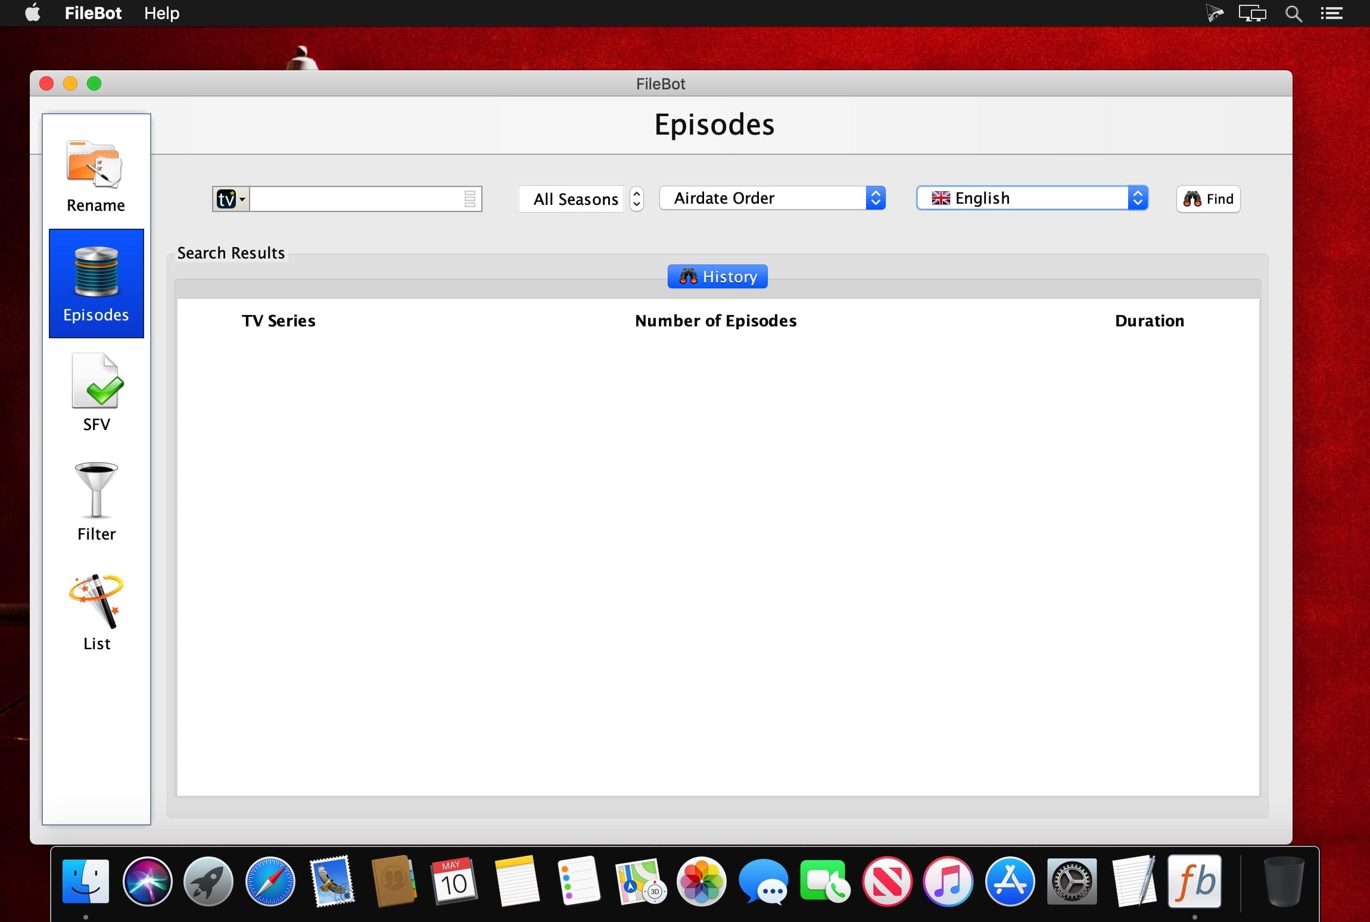Screen dimensions: 1370x922
Task: Increment seasons using up stepper
Action: 636,192
